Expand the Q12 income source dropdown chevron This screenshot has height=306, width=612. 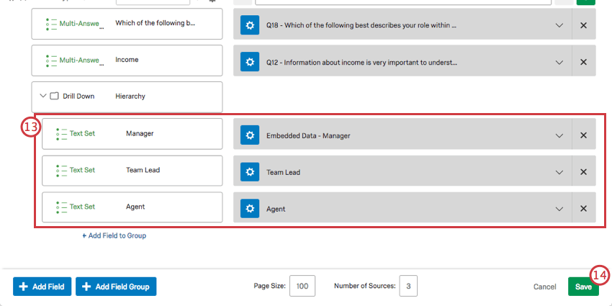tap(559, 63)
